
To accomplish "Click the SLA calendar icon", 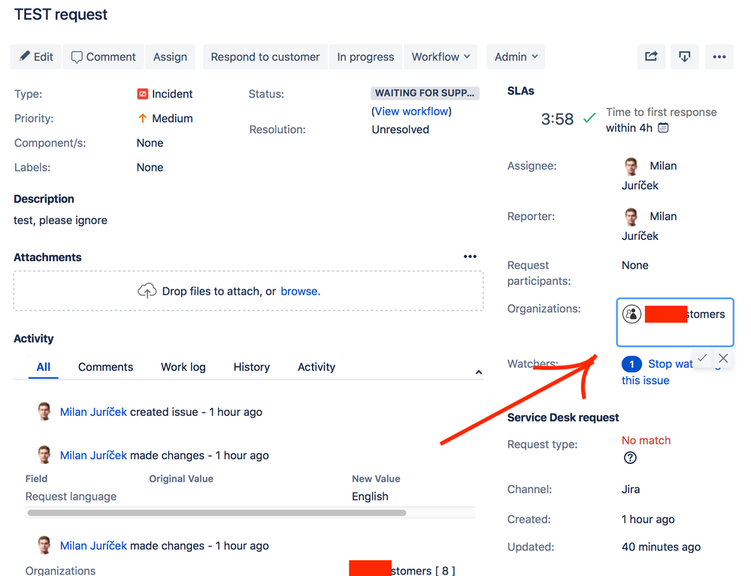I will coord(663,128).
